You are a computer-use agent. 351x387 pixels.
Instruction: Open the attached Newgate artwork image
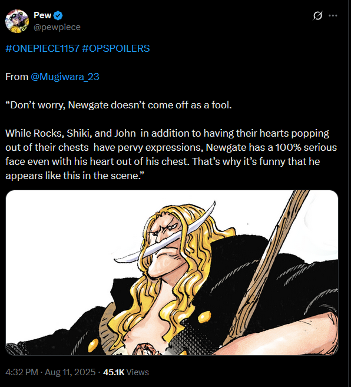[172, 273]
